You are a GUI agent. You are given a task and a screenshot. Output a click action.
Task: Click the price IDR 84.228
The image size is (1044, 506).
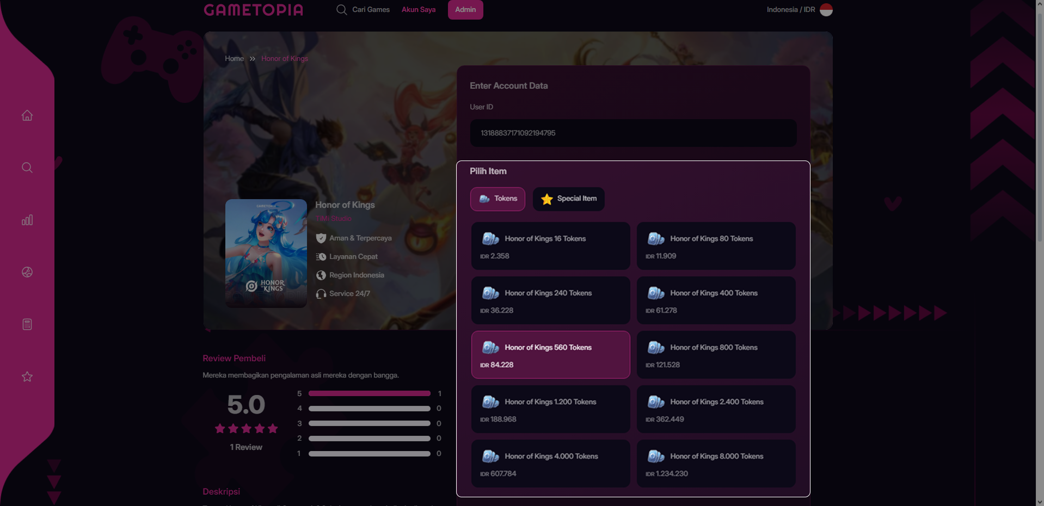[496, 365]
